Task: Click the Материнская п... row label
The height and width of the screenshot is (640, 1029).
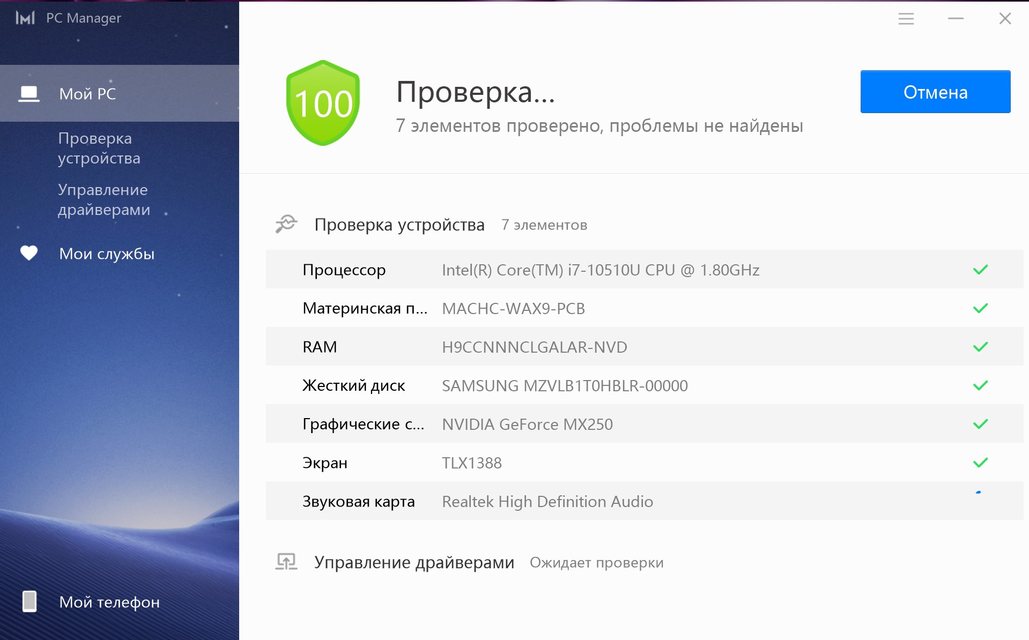Action: coord(365,308)
